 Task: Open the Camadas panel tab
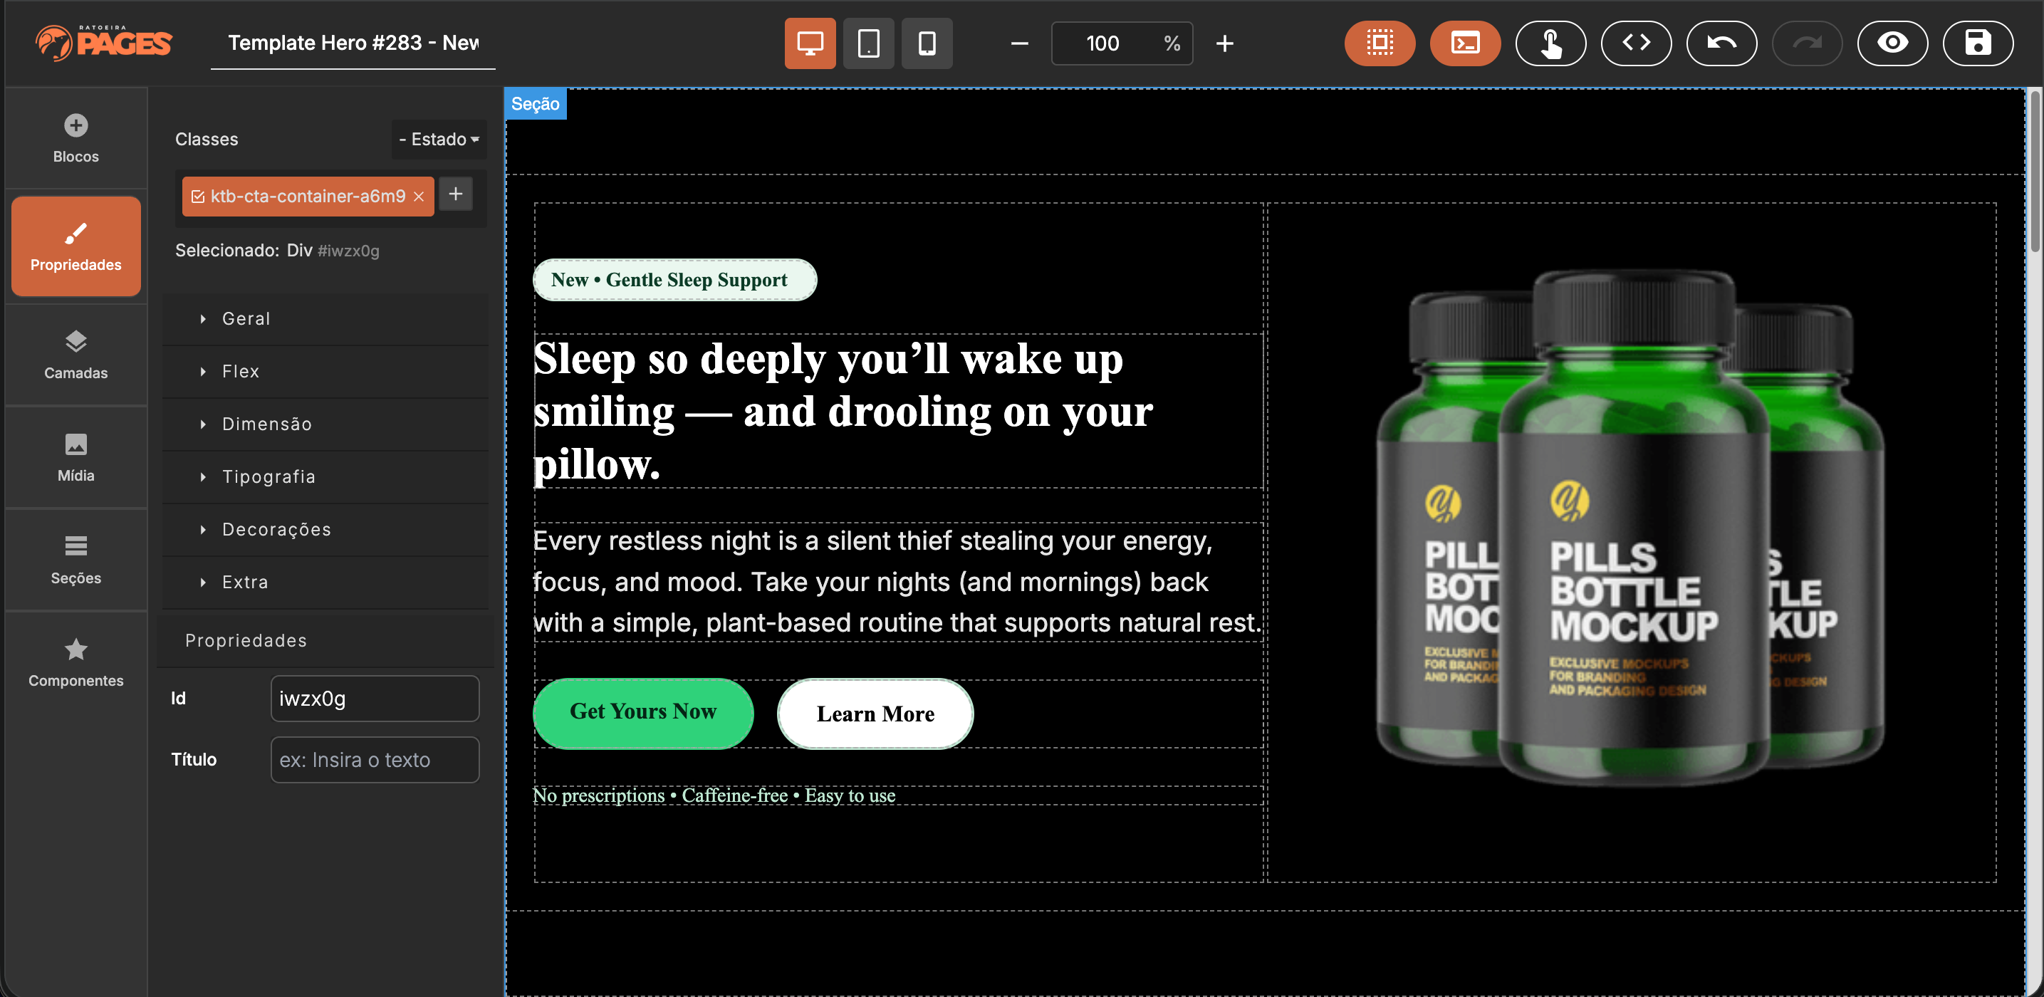click(x=75, y=355)
